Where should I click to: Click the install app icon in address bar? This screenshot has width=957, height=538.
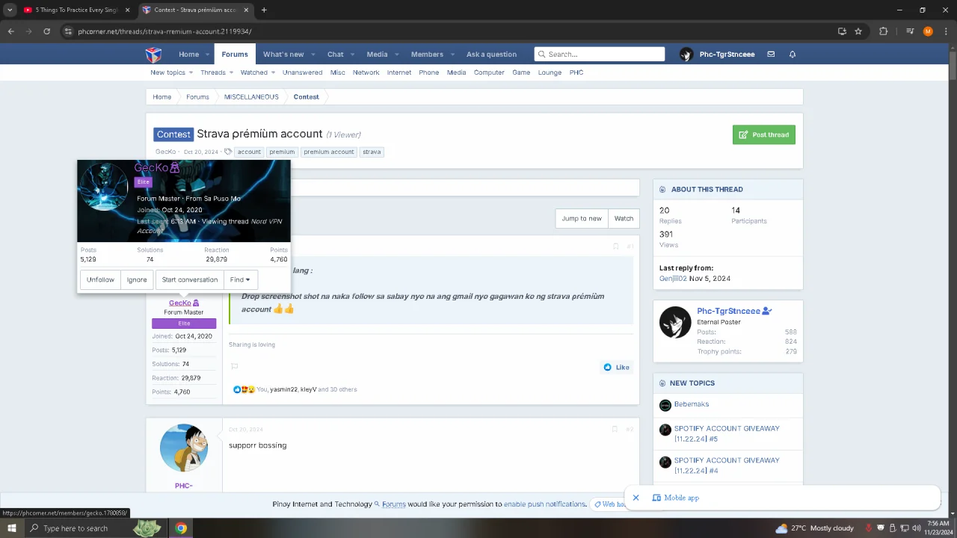pos(842,31)
